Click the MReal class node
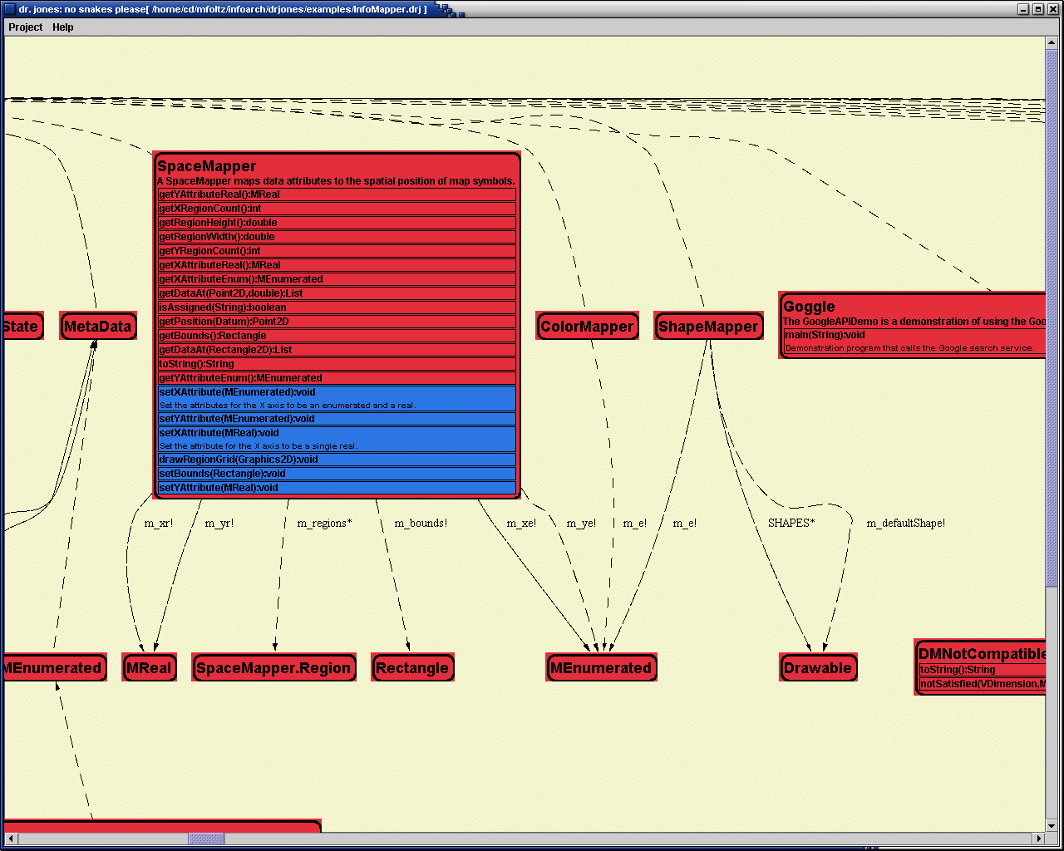Screen dimensions: 1064x851 (x=149, y=667)
